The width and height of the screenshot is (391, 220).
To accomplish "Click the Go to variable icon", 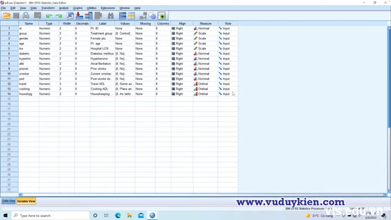I will (79, 16).
